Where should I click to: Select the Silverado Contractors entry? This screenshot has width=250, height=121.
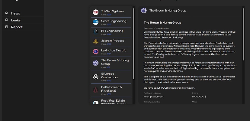[x=111, y=77]
